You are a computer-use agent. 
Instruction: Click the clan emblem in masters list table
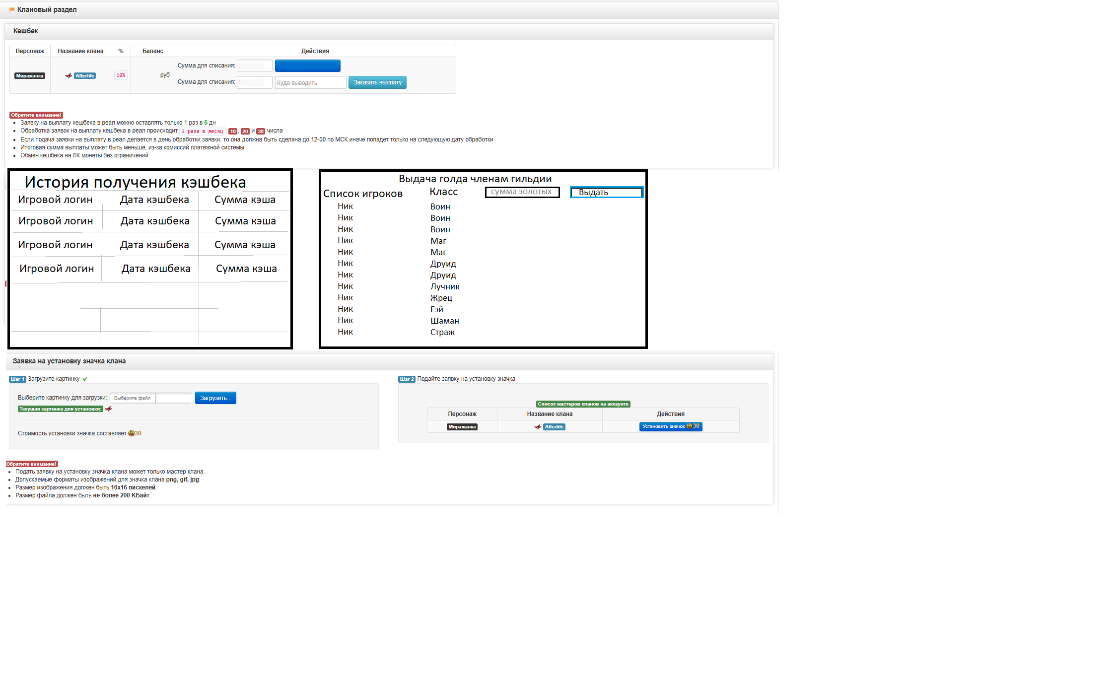point(538,427)
